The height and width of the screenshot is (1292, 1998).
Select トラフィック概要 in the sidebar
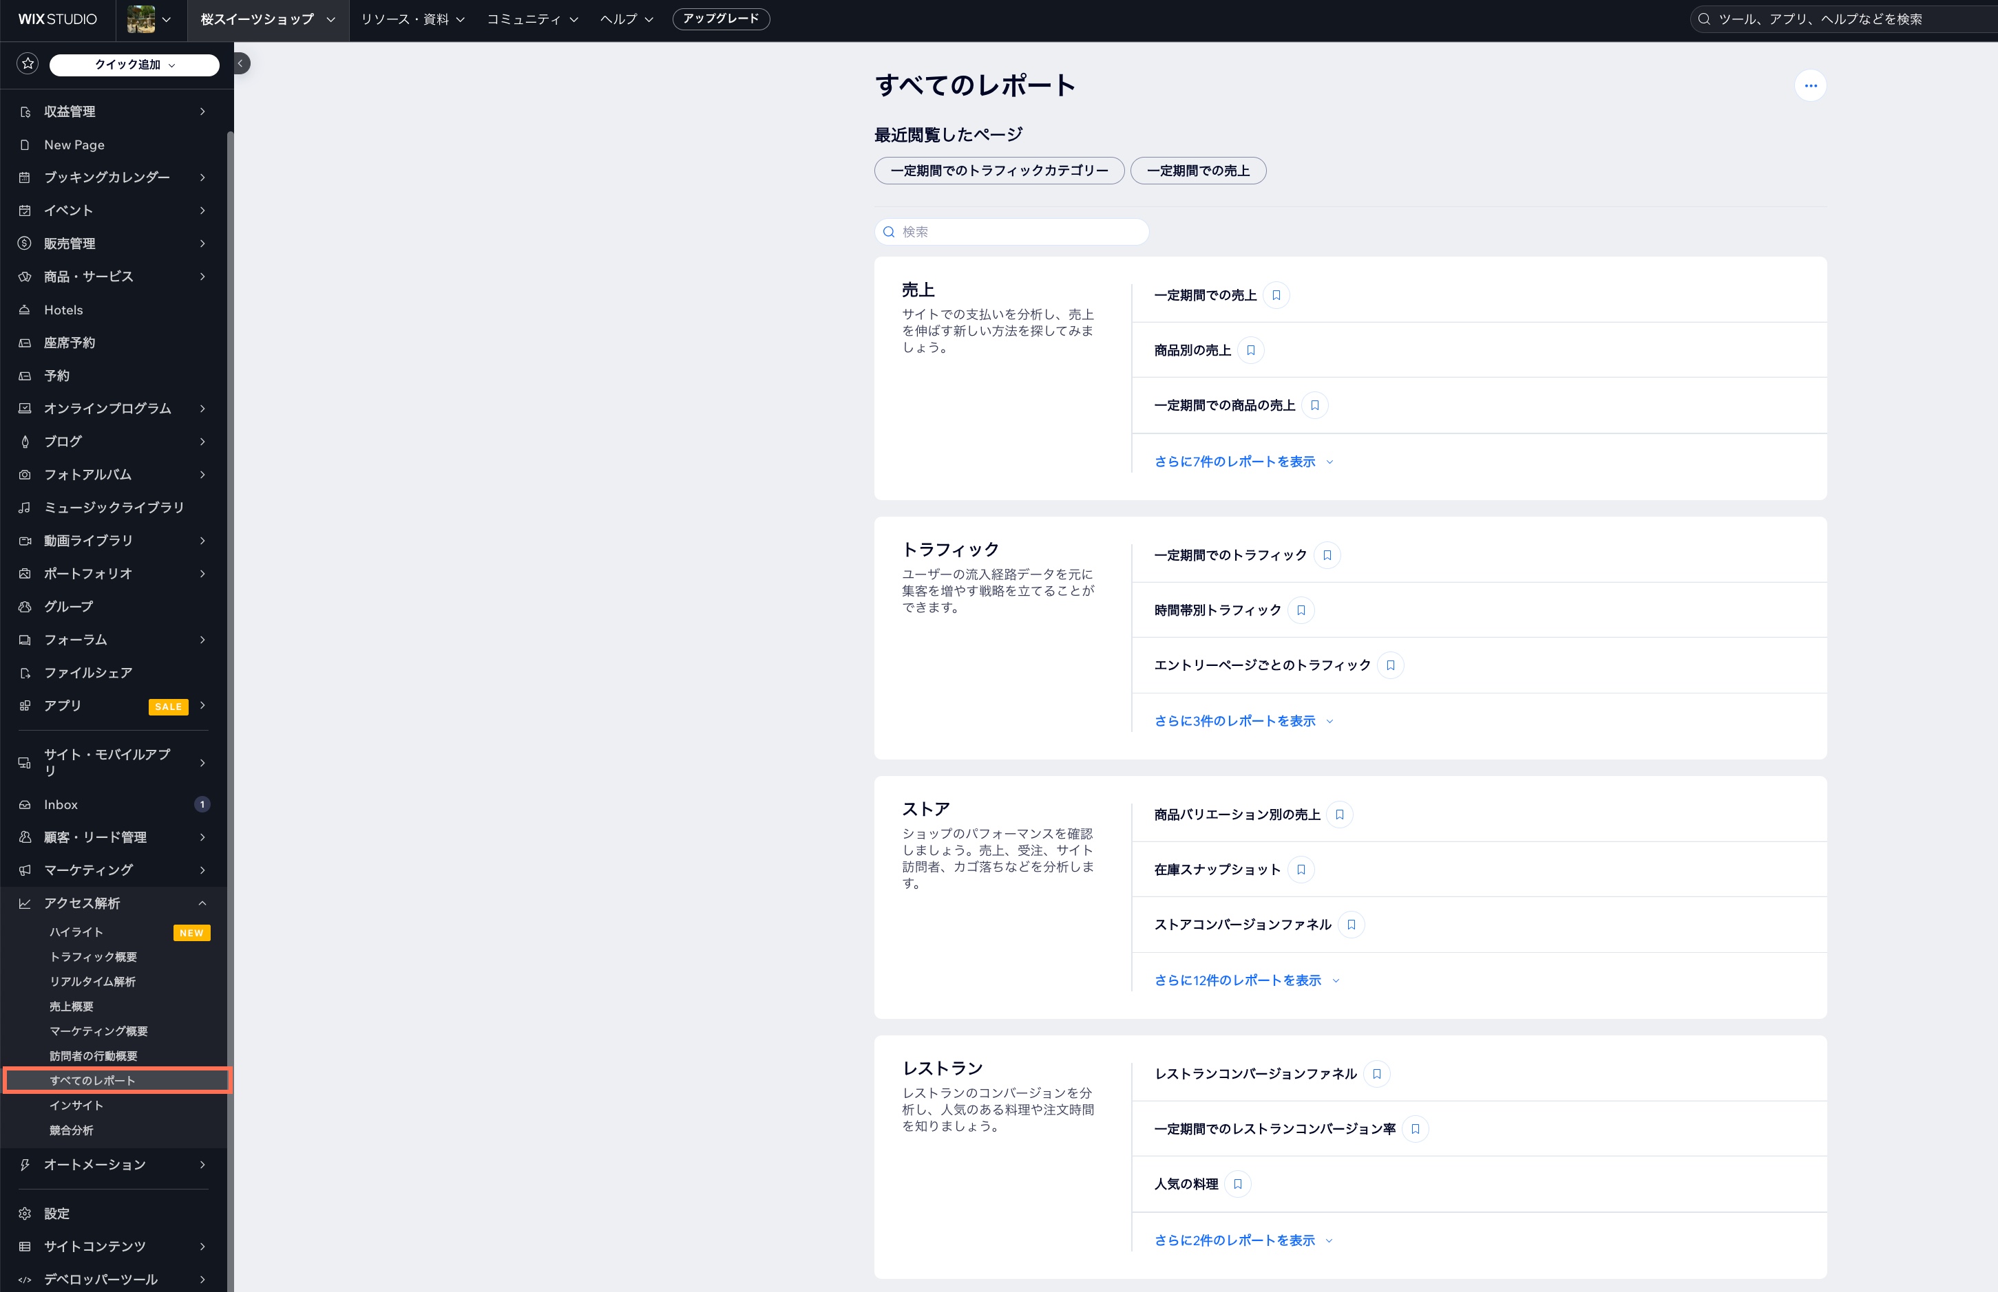[x=93, y=957]
